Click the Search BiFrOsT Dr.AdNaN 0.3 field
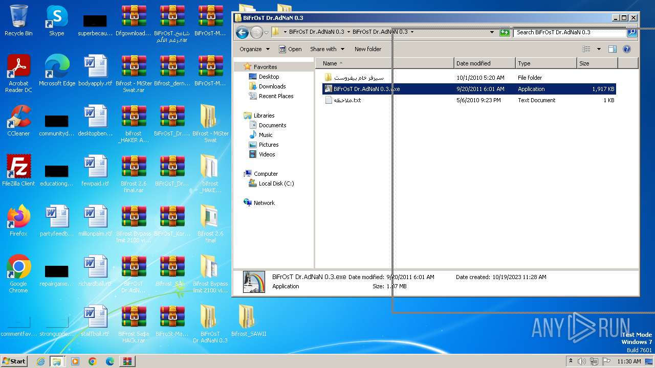 click(570, 32)
